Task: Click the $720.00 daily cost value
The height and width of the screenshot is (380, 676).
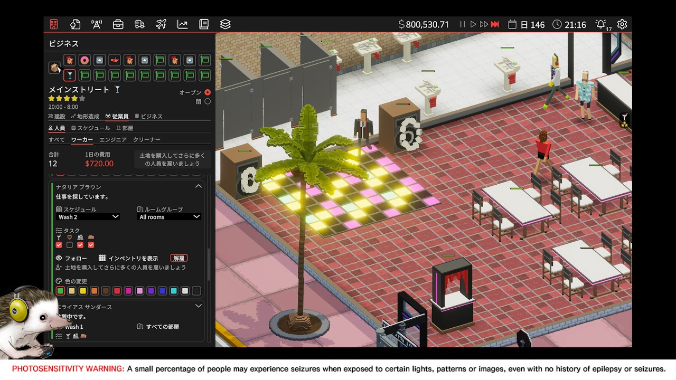Action: click(x=99, y=164)
